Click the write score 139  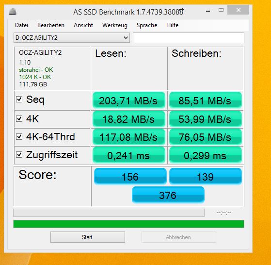pos(206,177)
